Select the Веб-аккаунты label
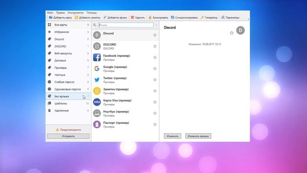 point(68,53)
